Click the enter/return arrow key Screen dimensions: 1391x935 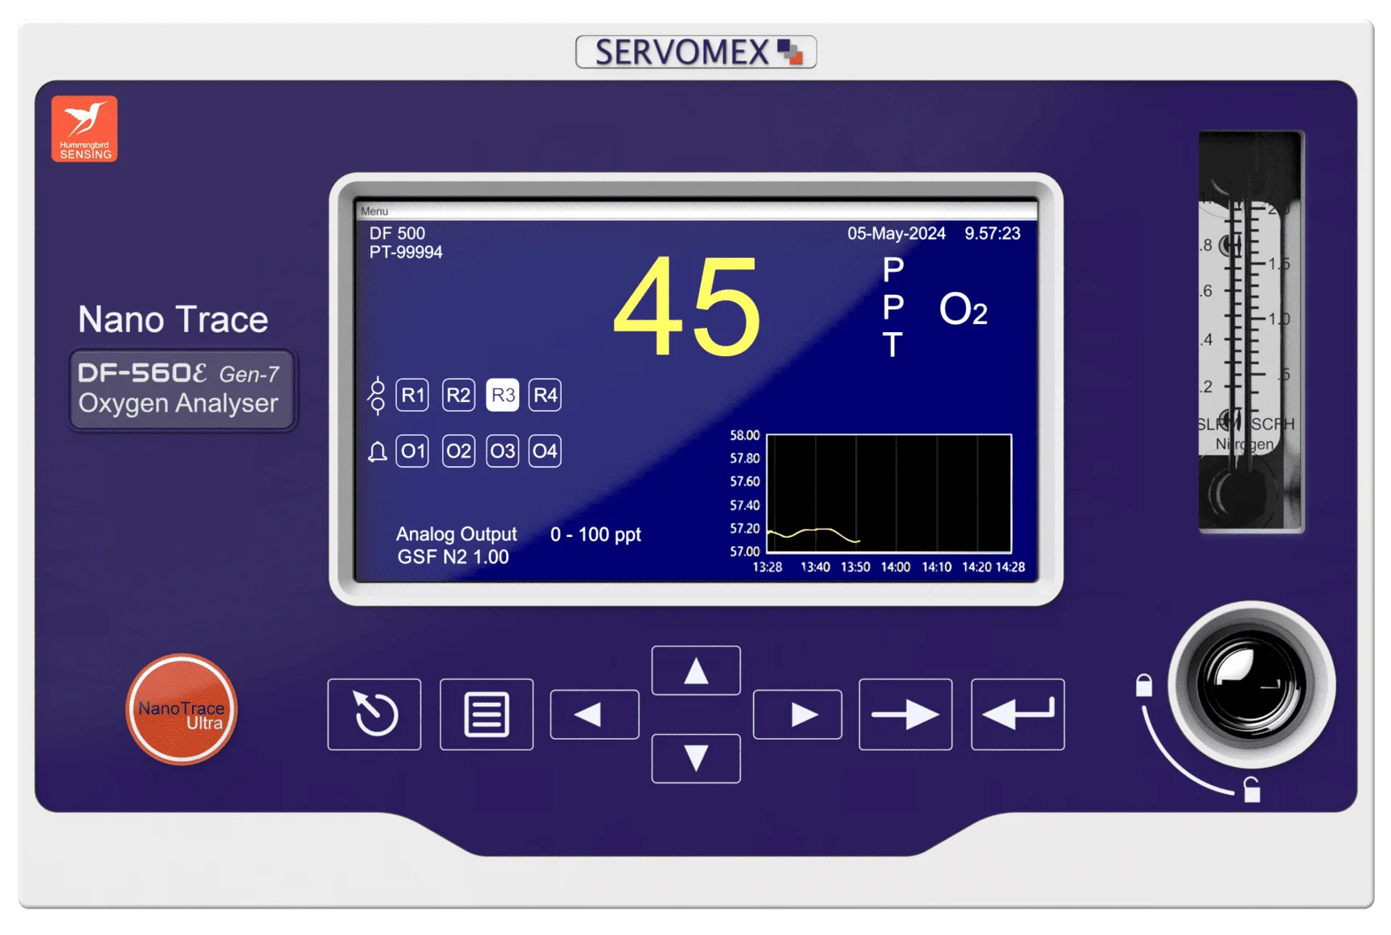click(1018, 714)
